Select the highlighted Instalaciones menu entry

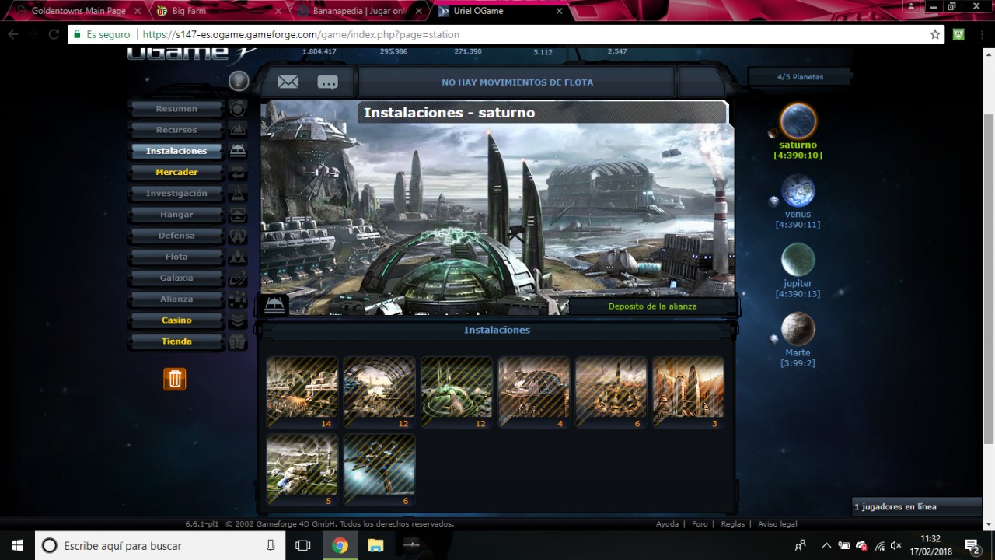pyautogui.click(x=176, y=151)
